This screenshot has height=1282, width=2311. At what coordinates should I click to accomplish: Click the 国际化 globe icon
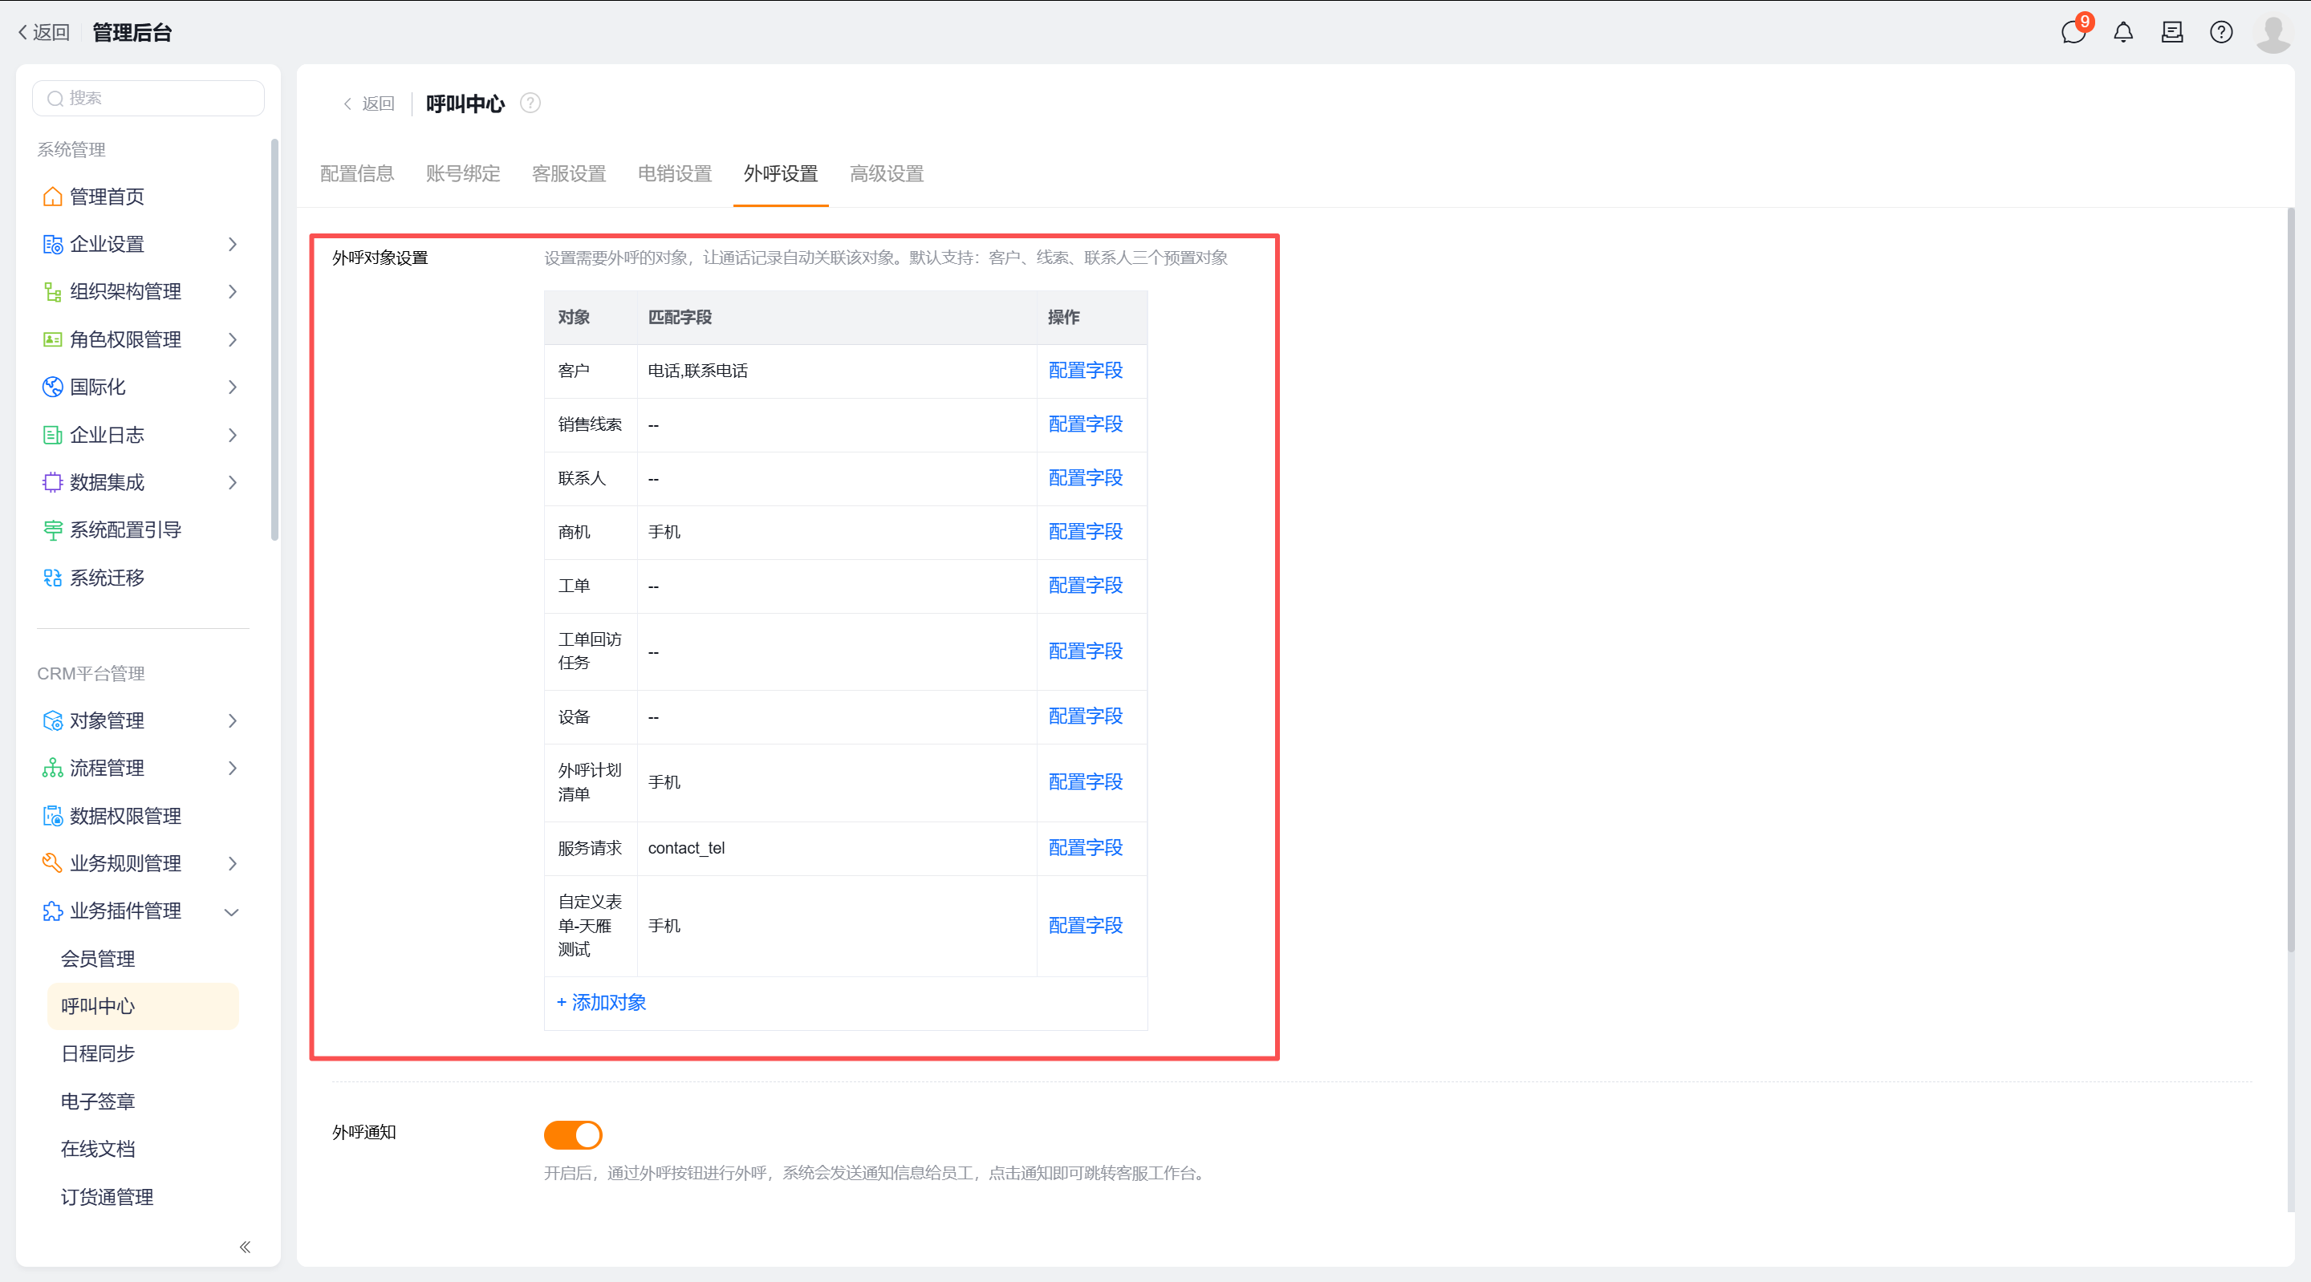tap(52, 387)
